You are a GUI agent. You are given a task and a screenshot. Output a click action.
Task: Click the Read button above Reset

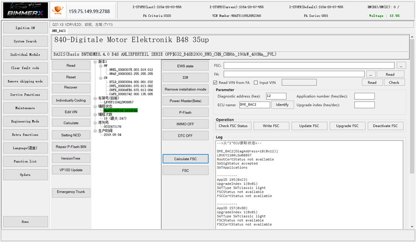(71, 65)
